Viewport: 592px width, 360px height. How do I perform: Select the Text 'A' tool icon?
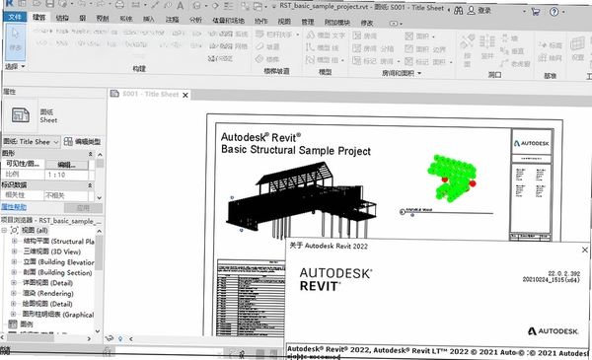(x=181, y=5)
